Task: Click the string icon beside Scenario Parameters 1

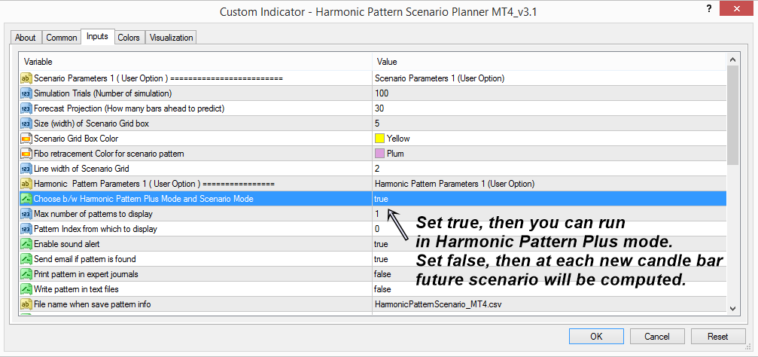Action: pyautogui.click(x=26, y=78)
